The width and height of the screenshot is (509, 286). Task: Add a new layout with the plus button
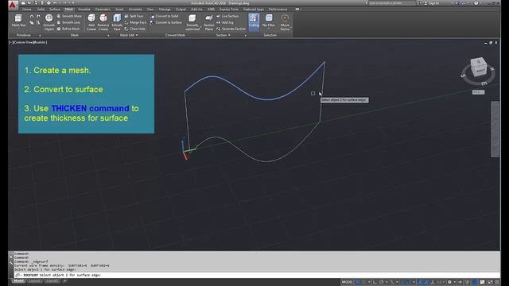pyautogui.click(x=64, y=280)
